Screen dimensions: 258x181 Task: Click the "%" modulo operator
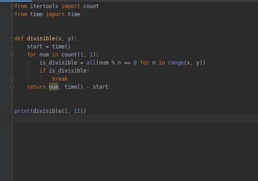pyautogui.click(x=113, y=63)
